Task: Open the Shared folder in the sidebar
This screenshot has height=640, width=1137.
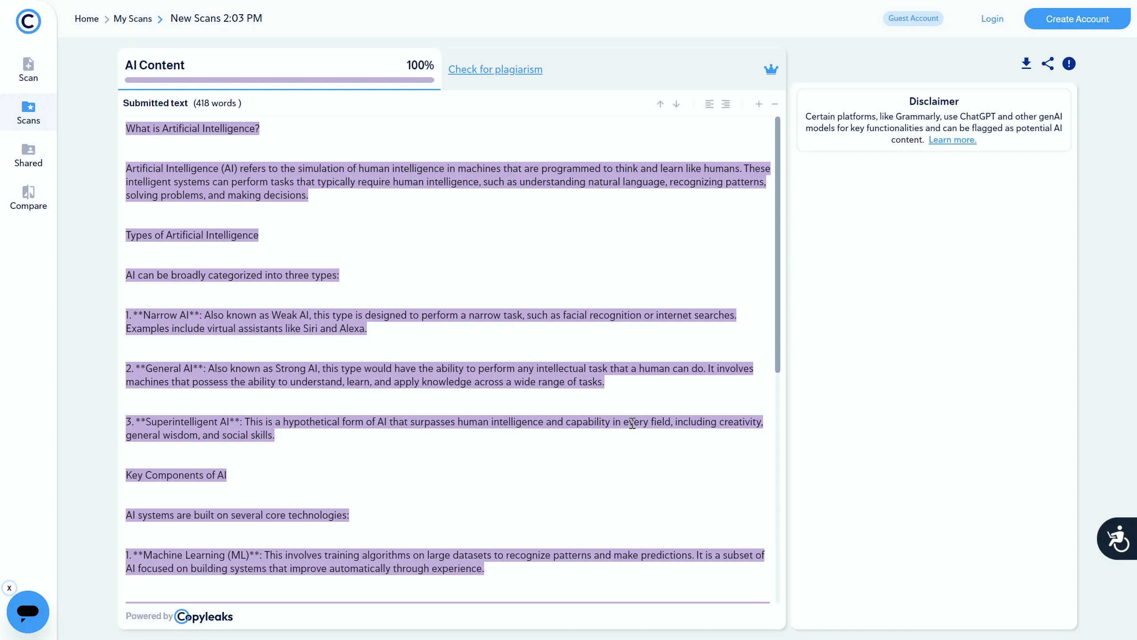Action: [x=28, y=155]
